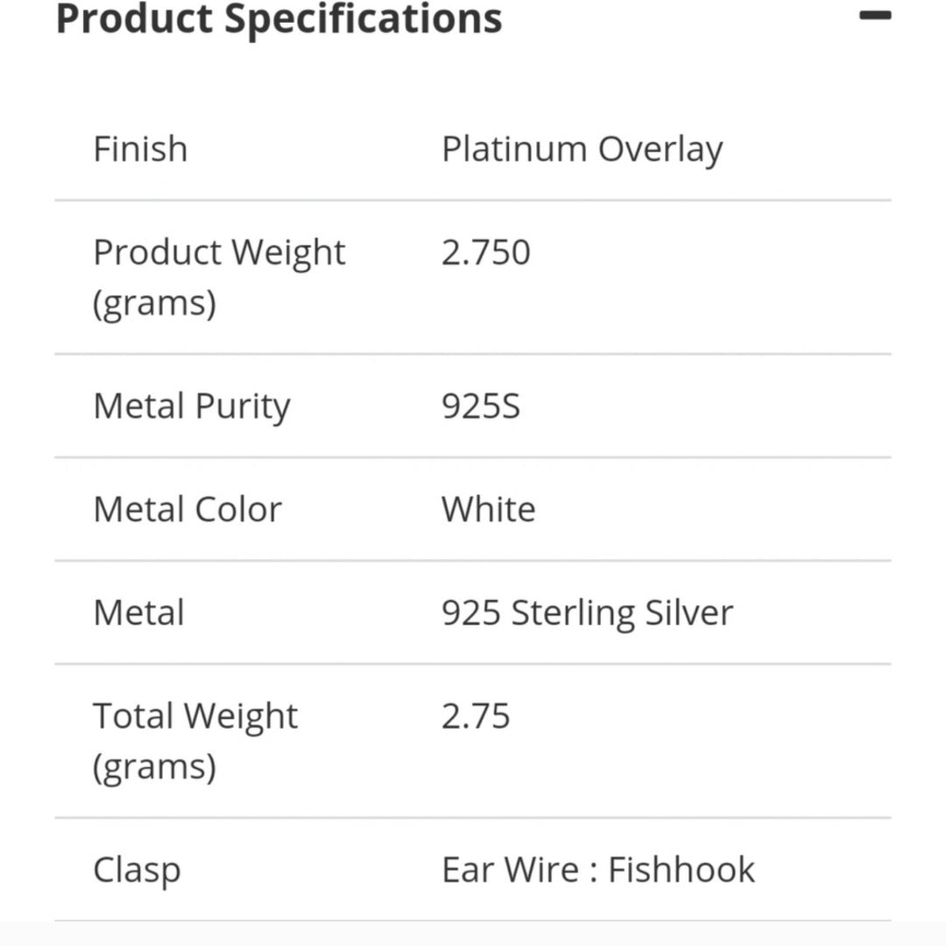
Task: Click the Metal Color row
Action: (x=187, y=508)
